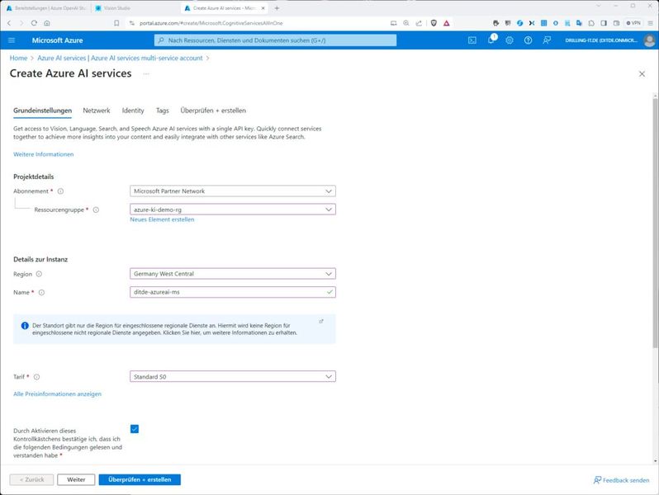Open external link icon in info banner
This screenshot has height=495, width=659.
click(321, 322)
